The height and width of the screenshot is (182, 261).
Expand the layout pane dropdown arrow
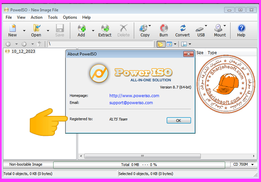190,44
